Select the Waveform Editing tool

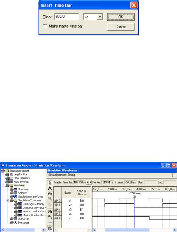point(50,194)
